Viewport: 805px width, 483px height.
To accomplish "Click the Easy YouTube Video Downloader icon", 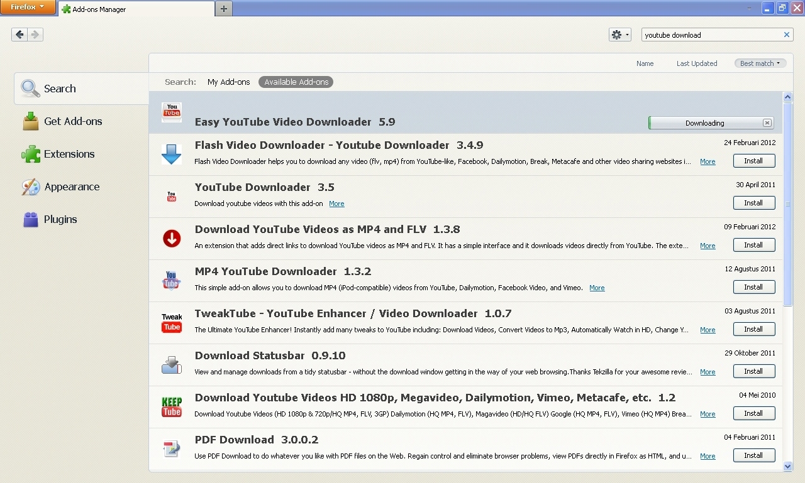I will point(172,112).
